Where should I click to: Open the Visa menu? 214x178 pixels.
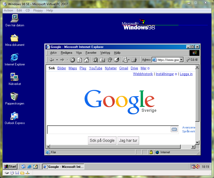pos(79,53)
